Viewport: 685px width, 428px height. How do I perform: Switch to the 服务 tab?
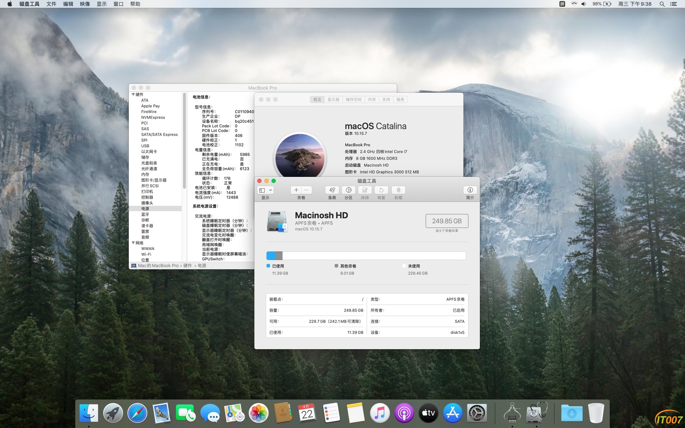click(x=400, y=100)
